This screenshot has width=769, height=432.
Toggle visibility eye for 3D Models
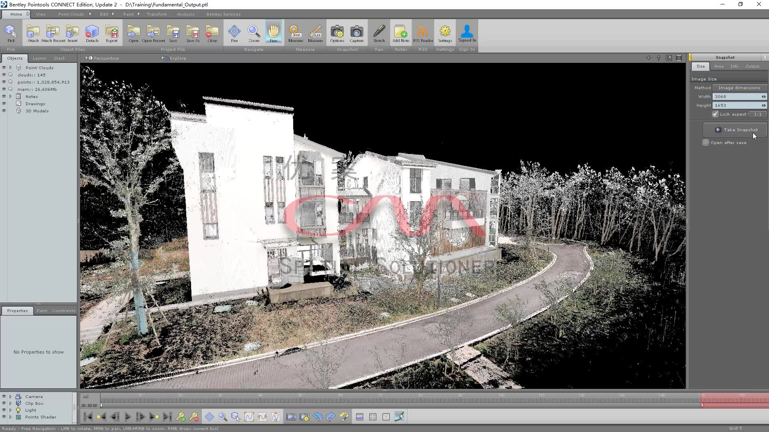click(x=4, y=111)
